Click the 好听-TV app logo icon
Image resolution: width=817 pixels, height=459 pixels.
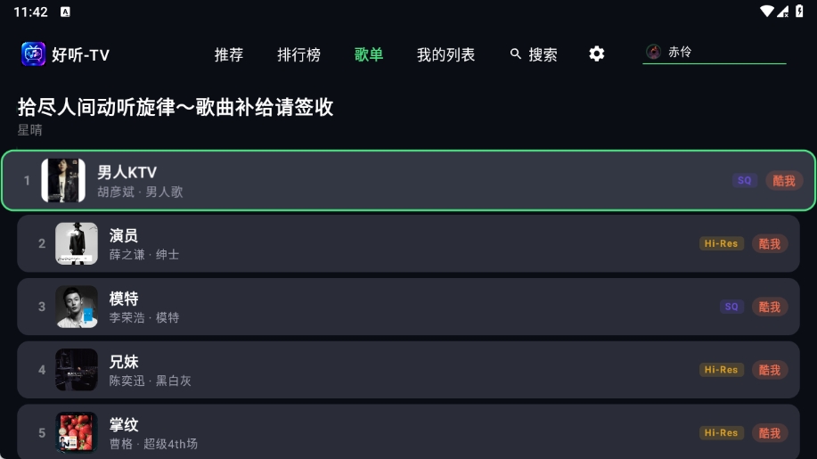coord(33,54)
